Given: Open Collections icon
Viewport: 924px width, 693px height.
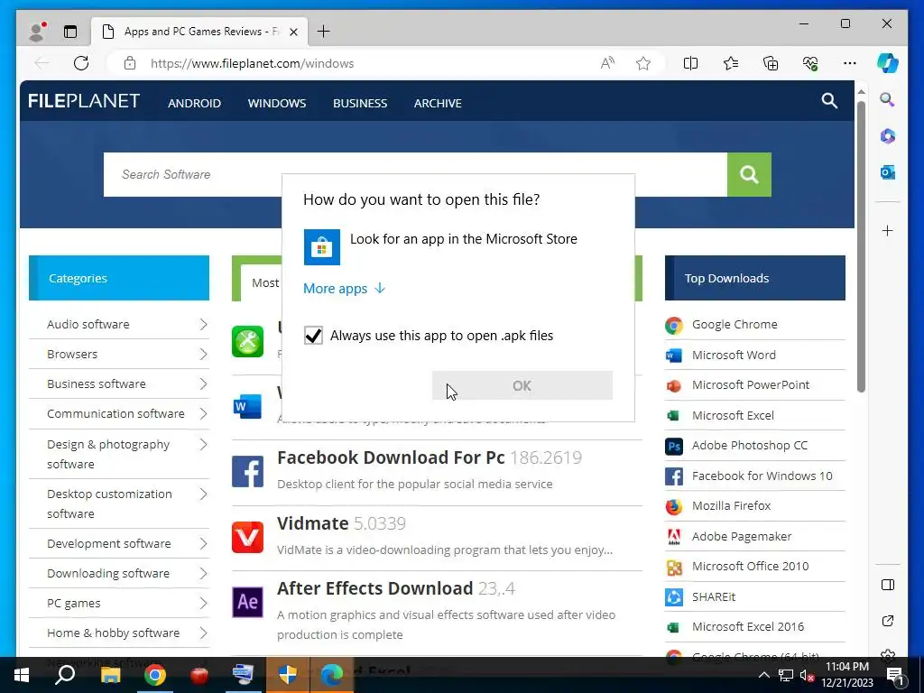Looking at the screenshot, I should click(x=771, y=63).
